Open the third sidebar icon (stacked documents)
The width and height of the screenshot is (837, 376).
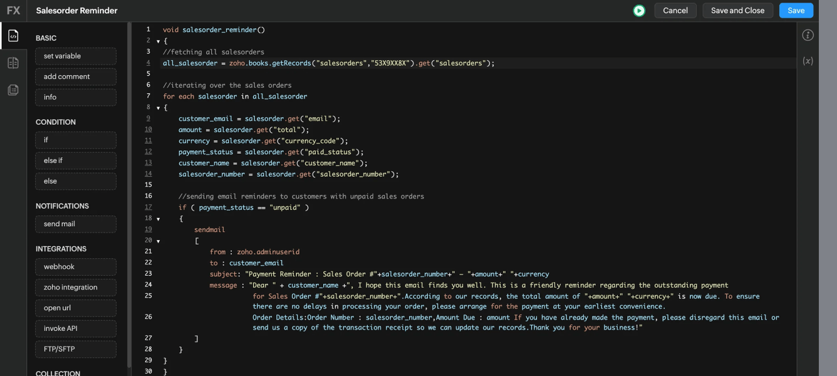(13, 90)
